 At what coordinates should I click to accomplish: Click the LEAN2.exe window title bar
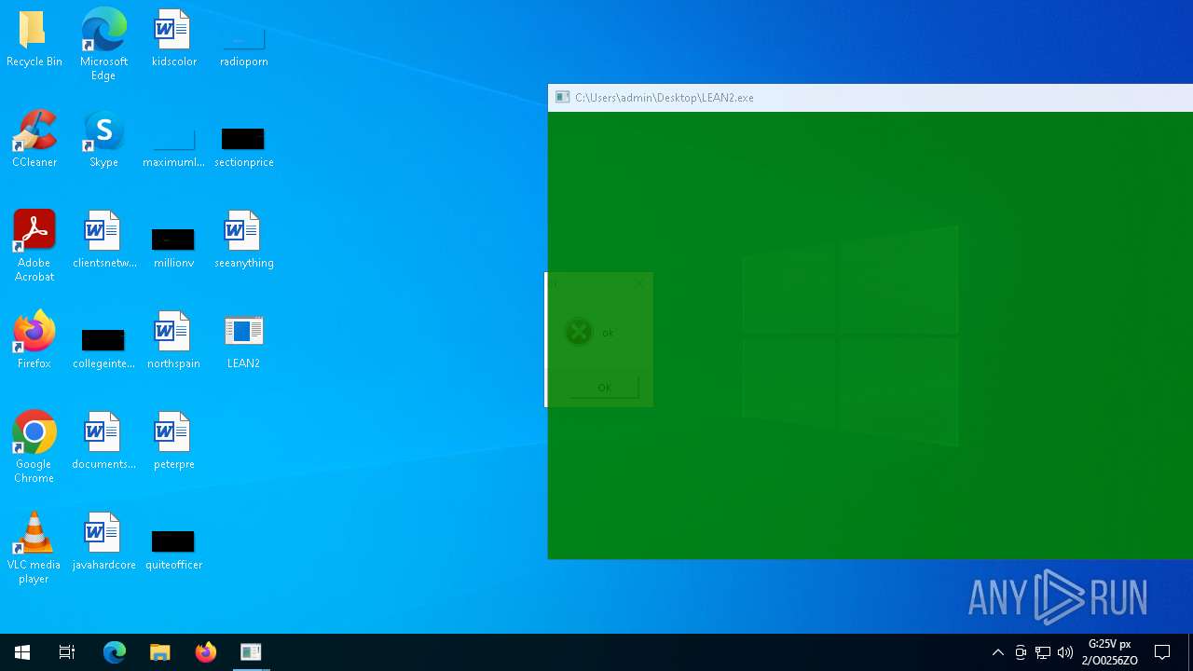point(870,97)
